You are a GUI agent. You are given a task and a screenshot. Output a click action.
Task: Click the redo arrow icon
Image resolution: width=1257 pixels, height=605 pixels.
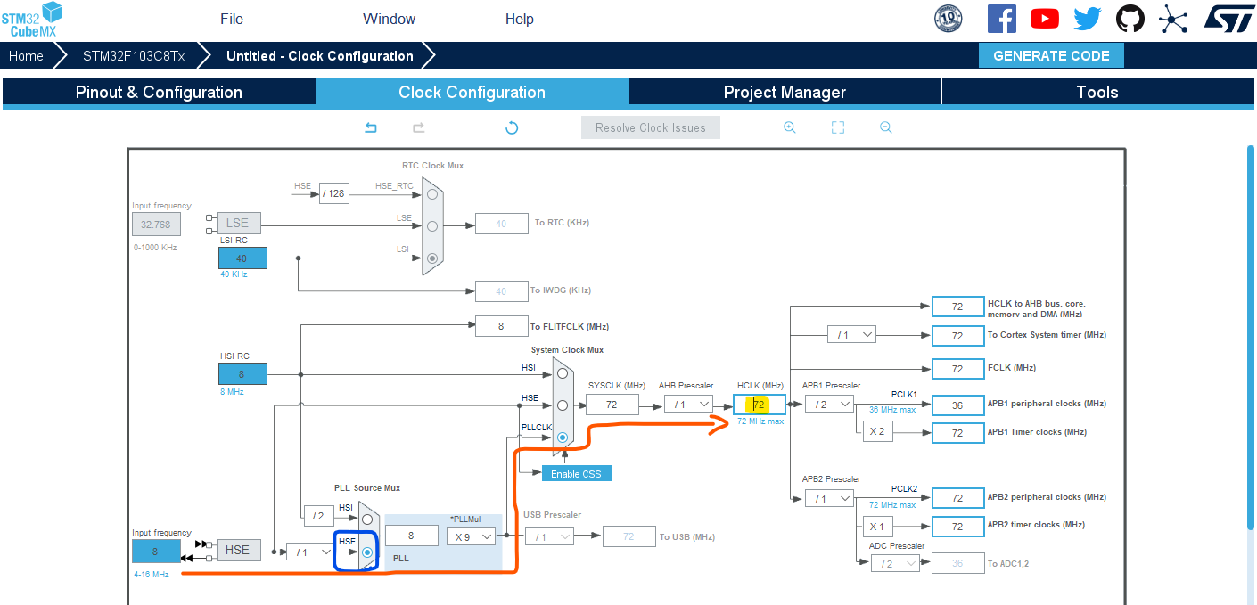(418, 127)
